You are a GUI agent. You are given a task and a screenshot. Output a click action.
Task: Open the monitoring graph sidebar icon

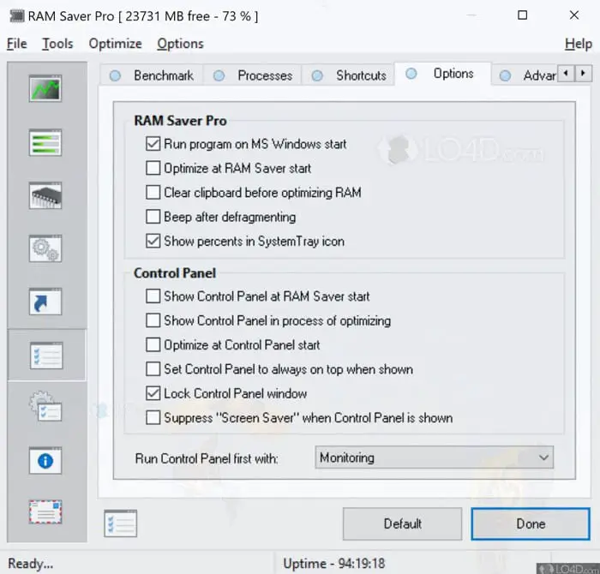[x=45, y=89]
